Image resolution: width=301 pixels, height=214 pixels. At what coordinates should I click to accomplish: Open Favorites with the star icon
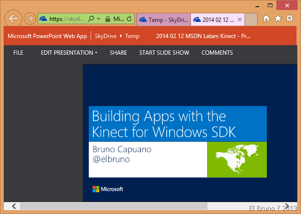click(278, 19)
